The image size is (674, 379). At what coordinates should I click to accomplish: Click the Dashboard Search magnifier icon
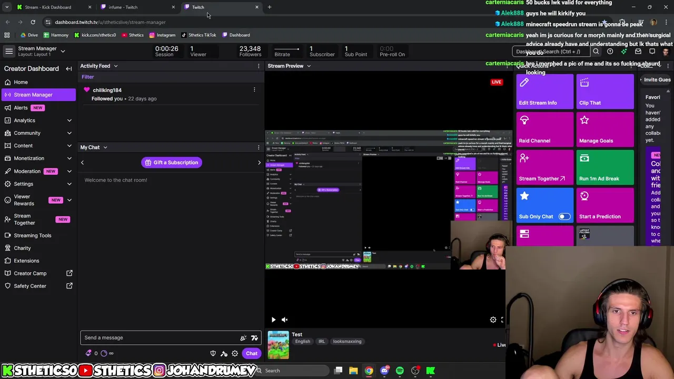point(596,52)
